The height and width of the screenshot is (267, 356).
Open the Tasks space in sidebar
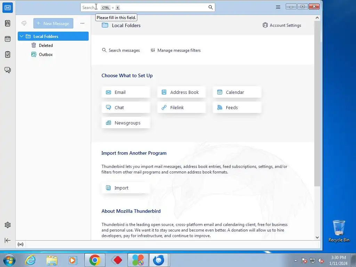pyautogui.click(x=8, y=55)
